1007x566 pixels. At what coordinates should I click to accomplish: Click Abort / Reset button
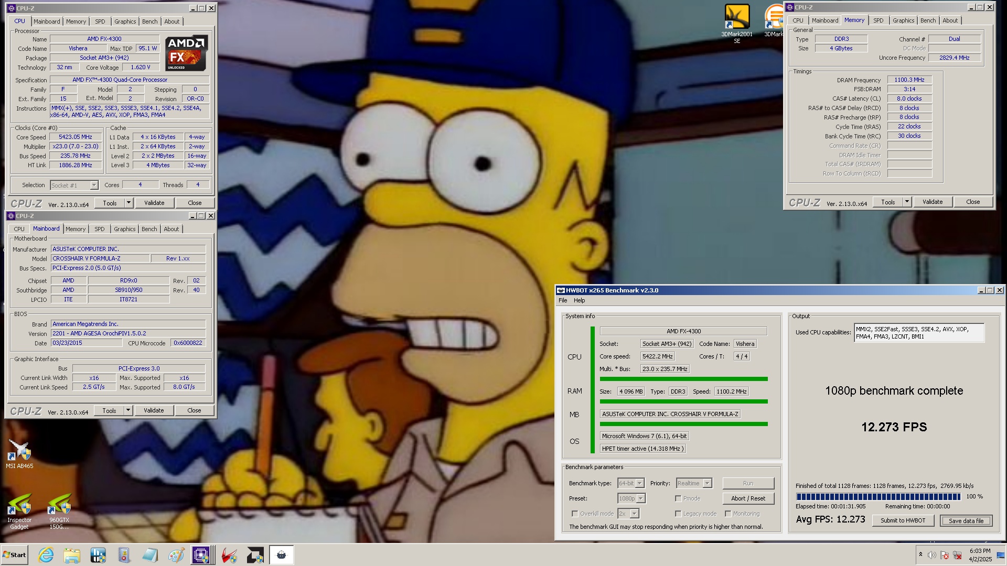(x=748, y=498)
